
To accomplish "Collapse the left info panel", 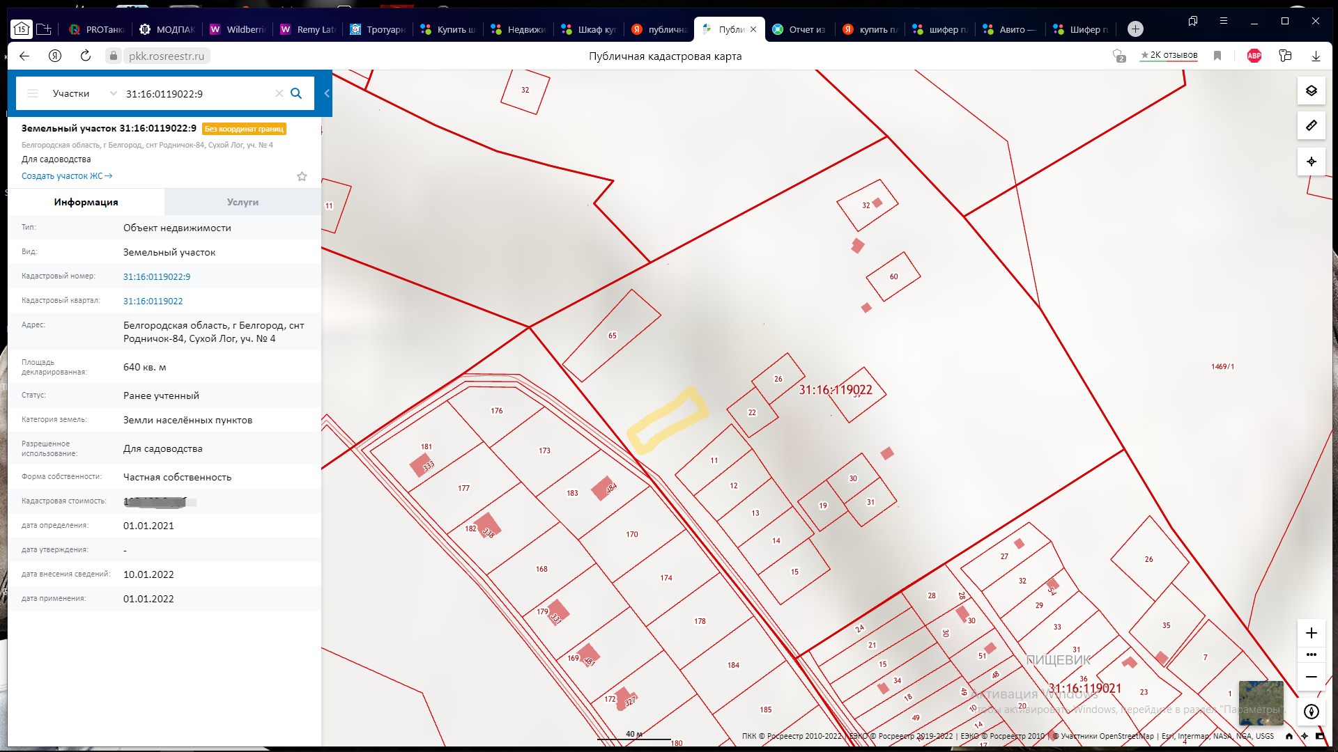I will (x=326, y=93).
